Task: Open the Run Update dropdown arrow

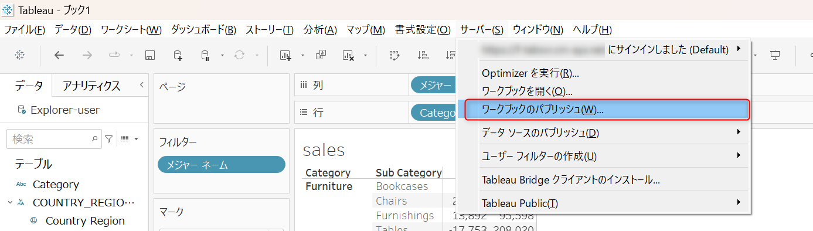Action: [257, 56]
